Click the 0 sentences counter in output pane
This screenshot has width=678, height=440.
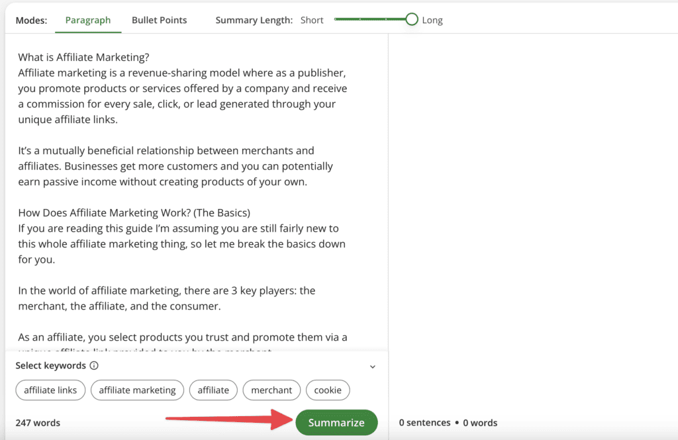pyautogui.click(x=424, y=422)
